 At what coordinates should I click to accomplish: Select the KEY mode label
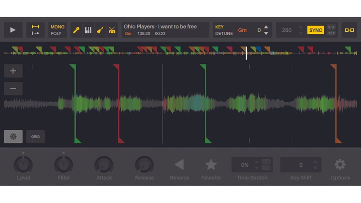coord(219,27)
